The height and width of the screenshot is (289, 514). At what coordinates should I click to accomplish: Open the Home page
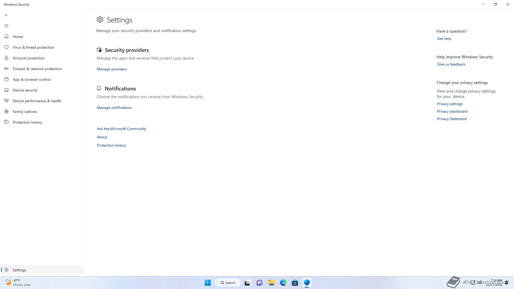tap(43, 37)
